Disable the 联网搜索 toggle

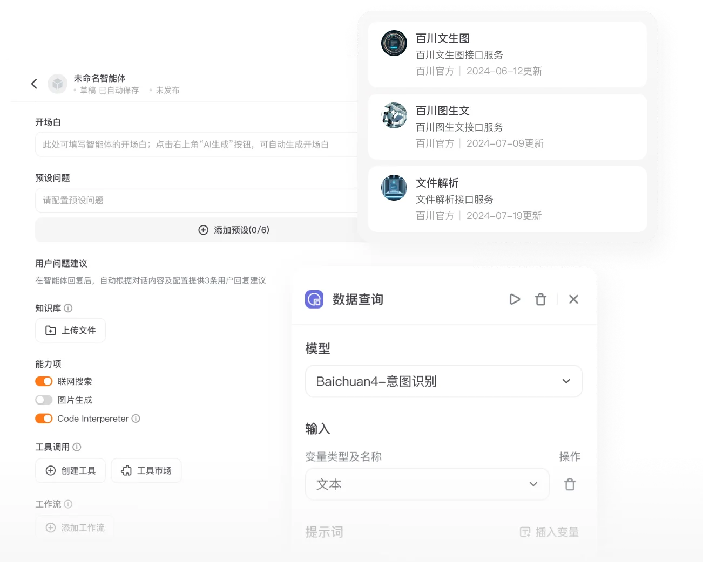[x=44, y=381]
